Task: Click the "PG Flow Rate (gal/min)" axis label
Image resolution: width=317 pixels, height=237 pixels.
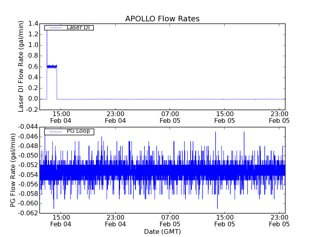Action: (13, 170)
